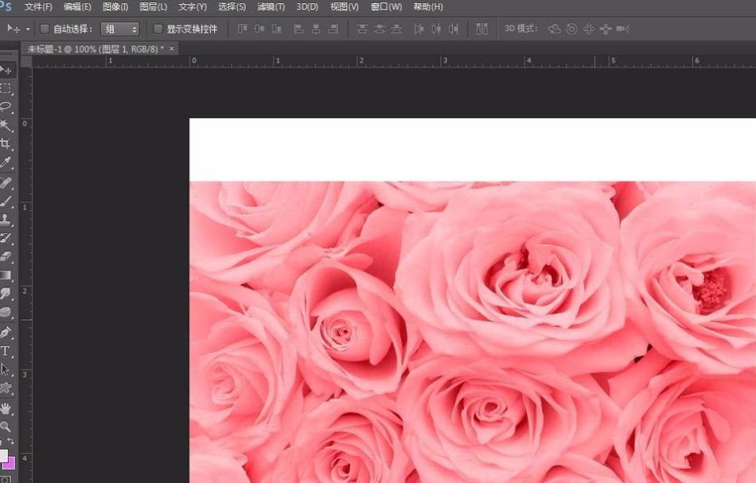Open the 文件(F) menu
756x483 pixels.
point(38,6)
